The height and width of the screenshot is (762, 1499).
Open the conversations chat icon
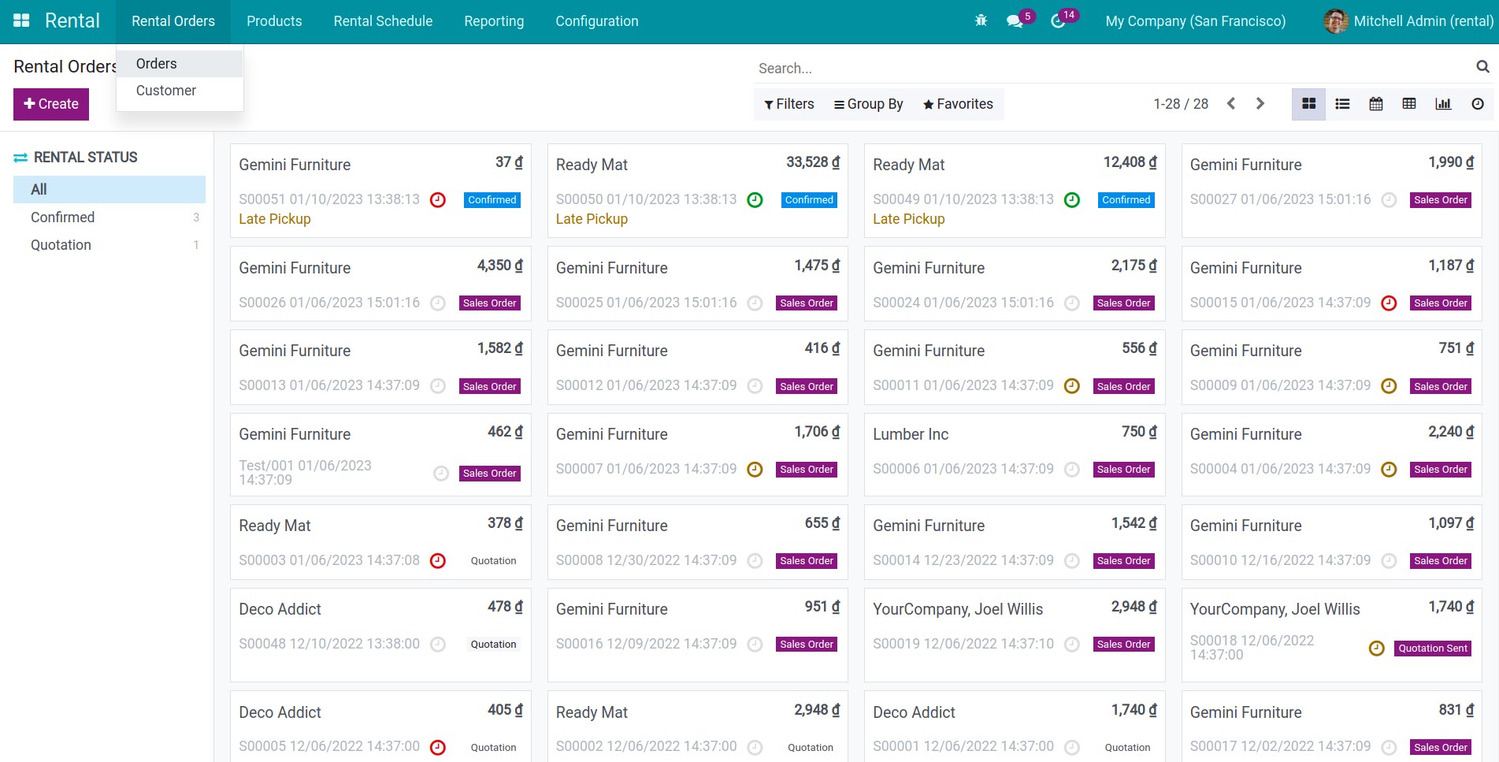click(1015, 21)
